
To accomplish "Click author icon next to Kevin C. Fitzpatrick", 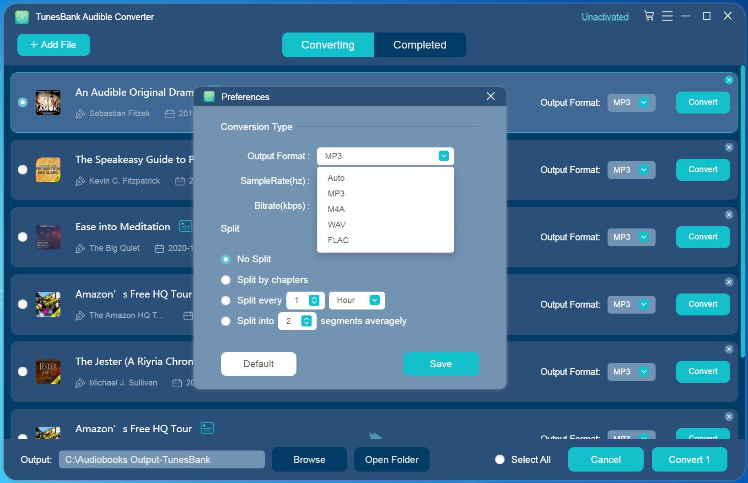I will (80, 181).
